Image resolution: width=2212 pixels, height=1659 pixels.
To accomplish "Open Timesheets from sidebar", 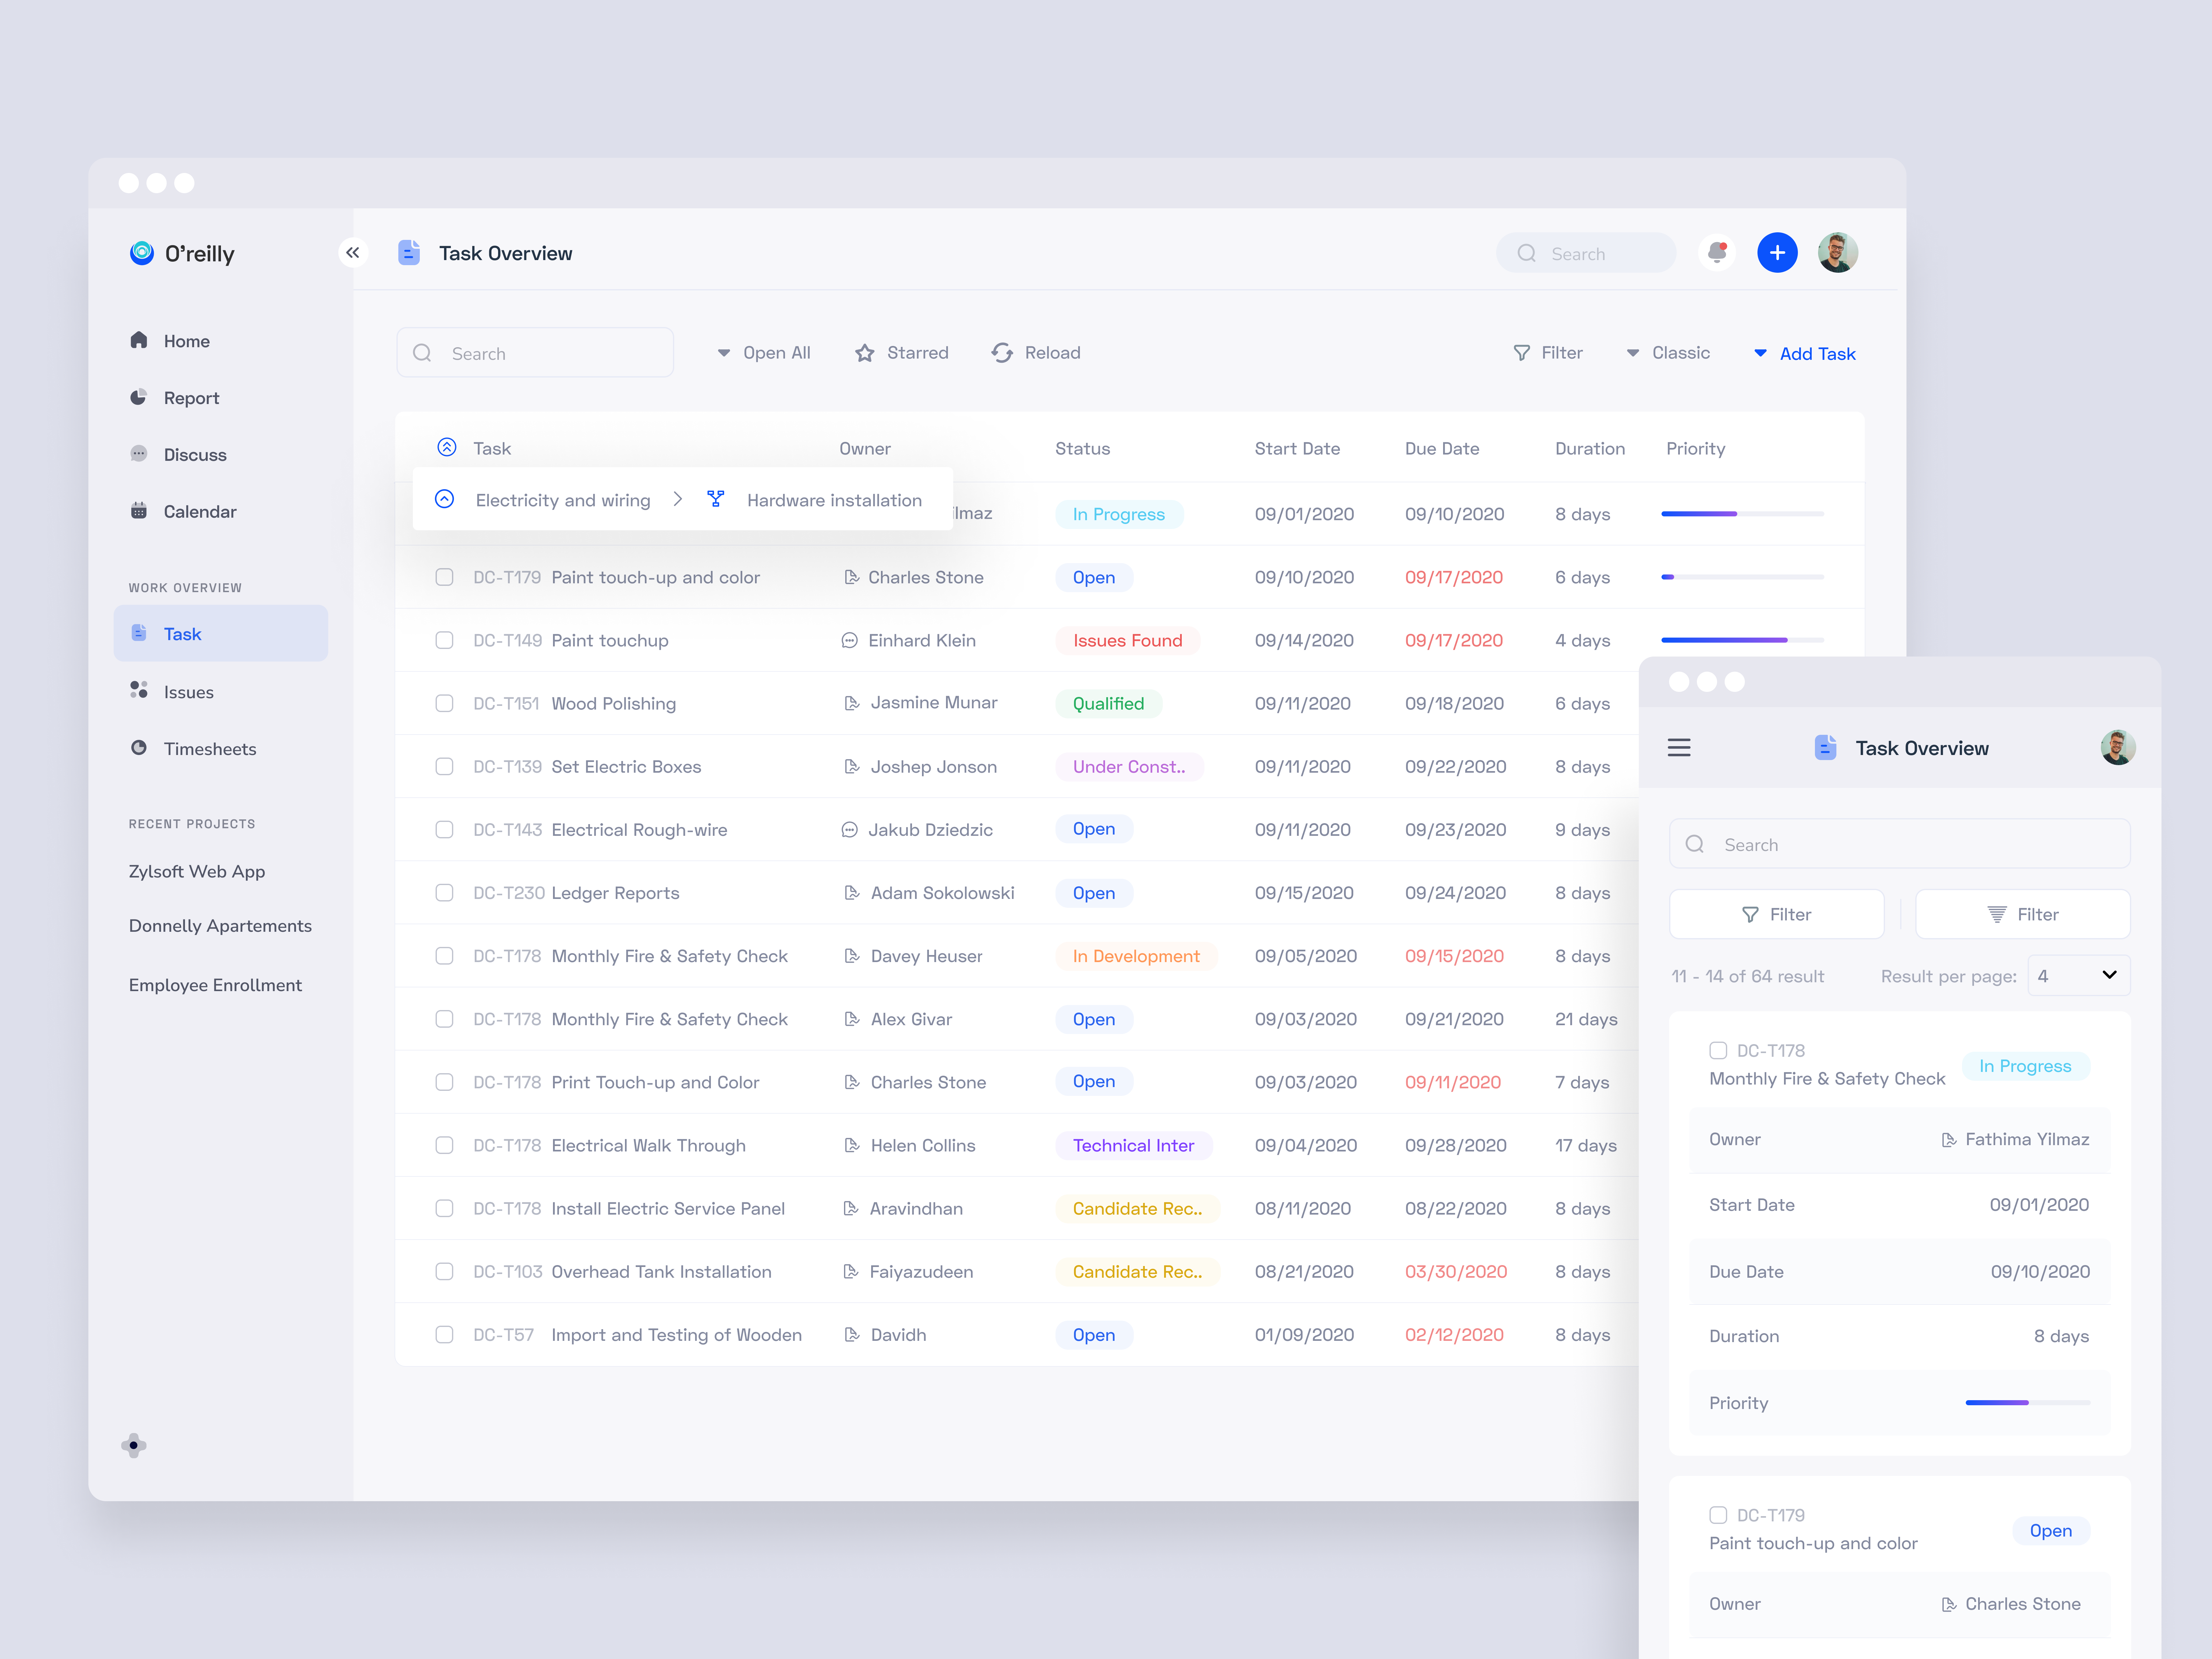I will [209, 749].
